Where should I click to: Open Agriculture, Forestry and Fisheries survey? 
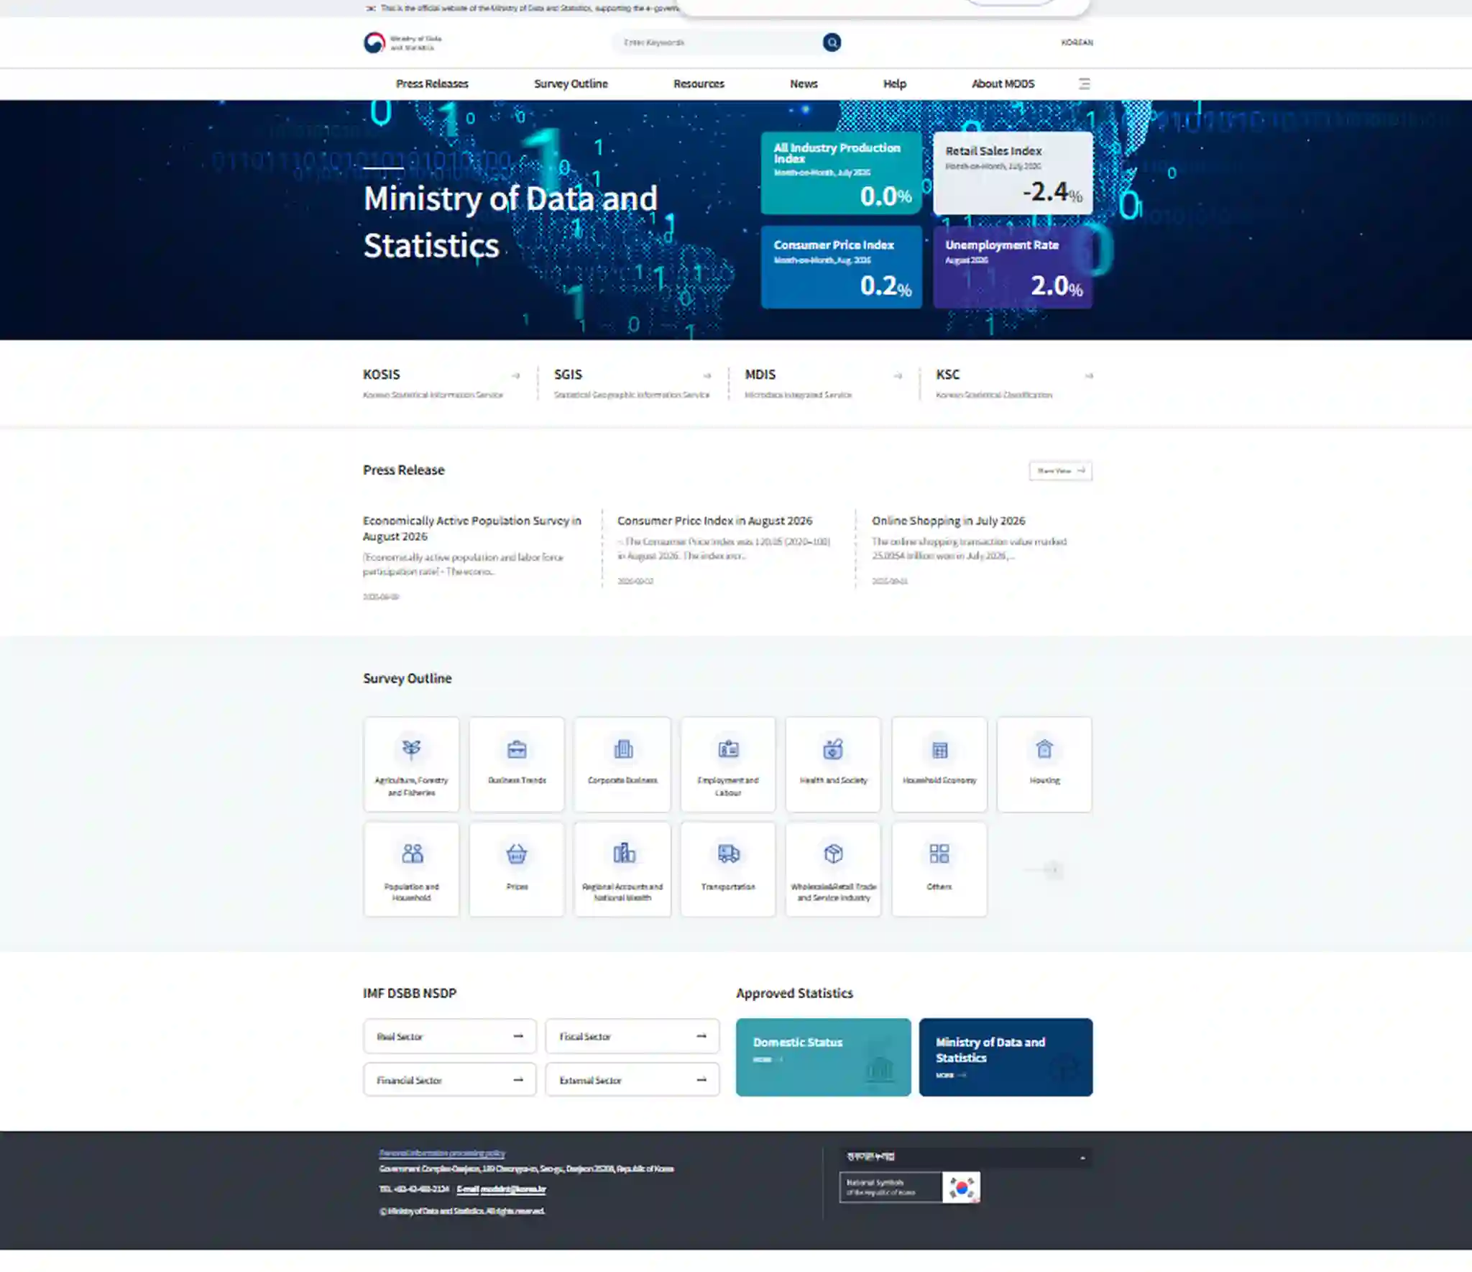(x=411, y=764)
